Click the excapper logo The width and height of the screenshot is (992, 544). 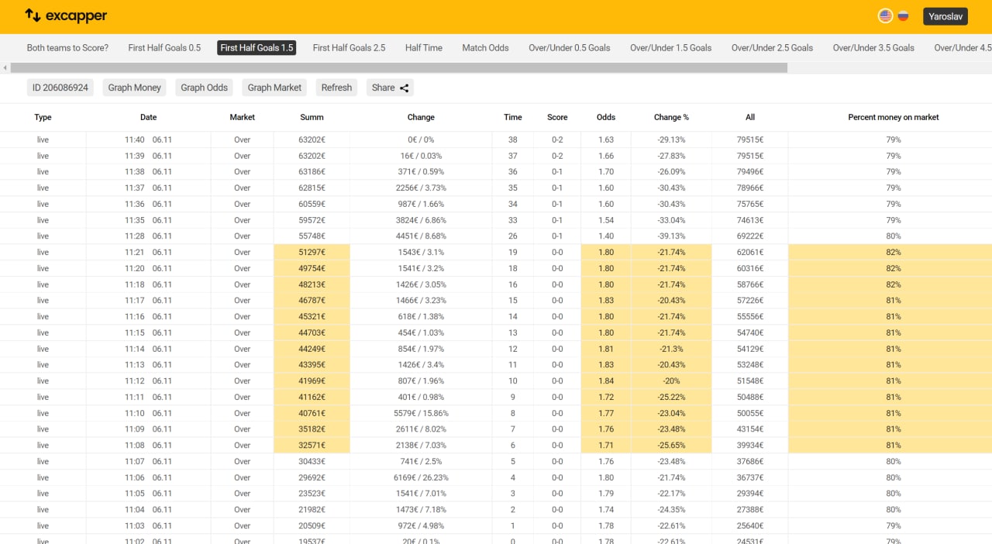click(66, 15)
